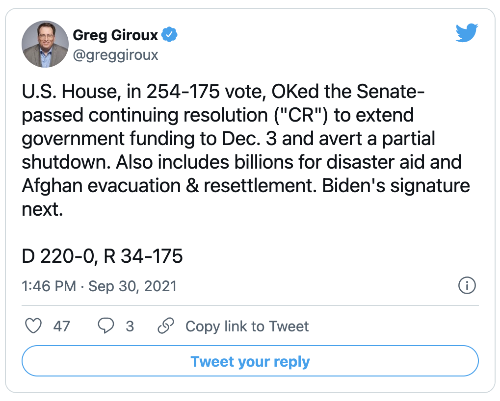Click the continuing resolution ("CR") phrase

(208, 115)
